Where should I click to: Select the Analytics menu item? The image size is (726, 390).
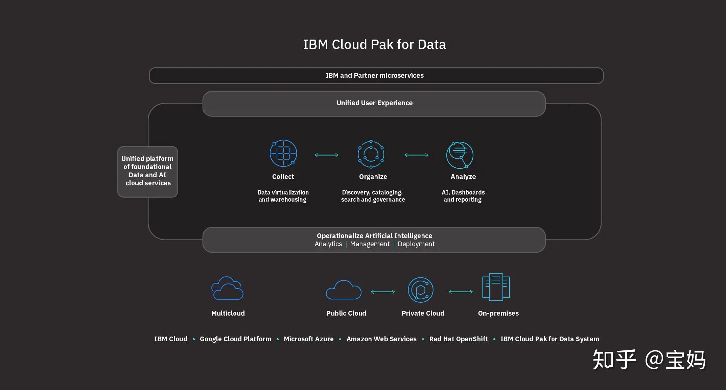[328, 244]
